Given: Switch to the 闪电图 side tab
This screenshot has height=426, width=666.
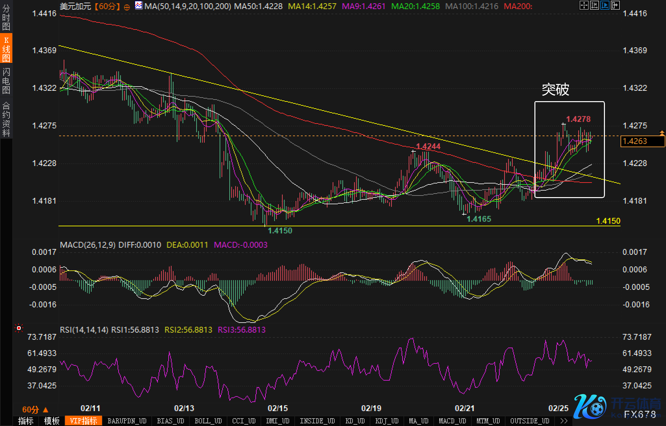Looking at the screenshot, I should (6, 81).
